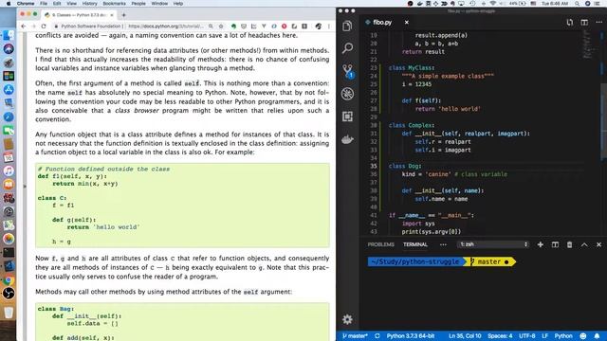
Task: Click the master branch in status bar
Action: pyautogui.click(x=355, y=336)
